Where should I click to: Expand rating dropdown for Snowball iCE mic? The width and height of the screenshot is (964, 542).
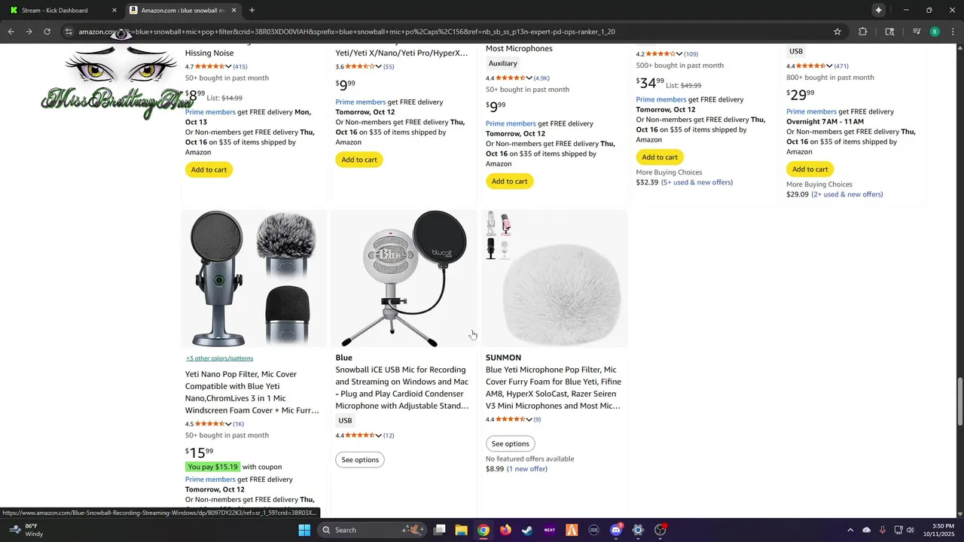(x=378, y=435)
